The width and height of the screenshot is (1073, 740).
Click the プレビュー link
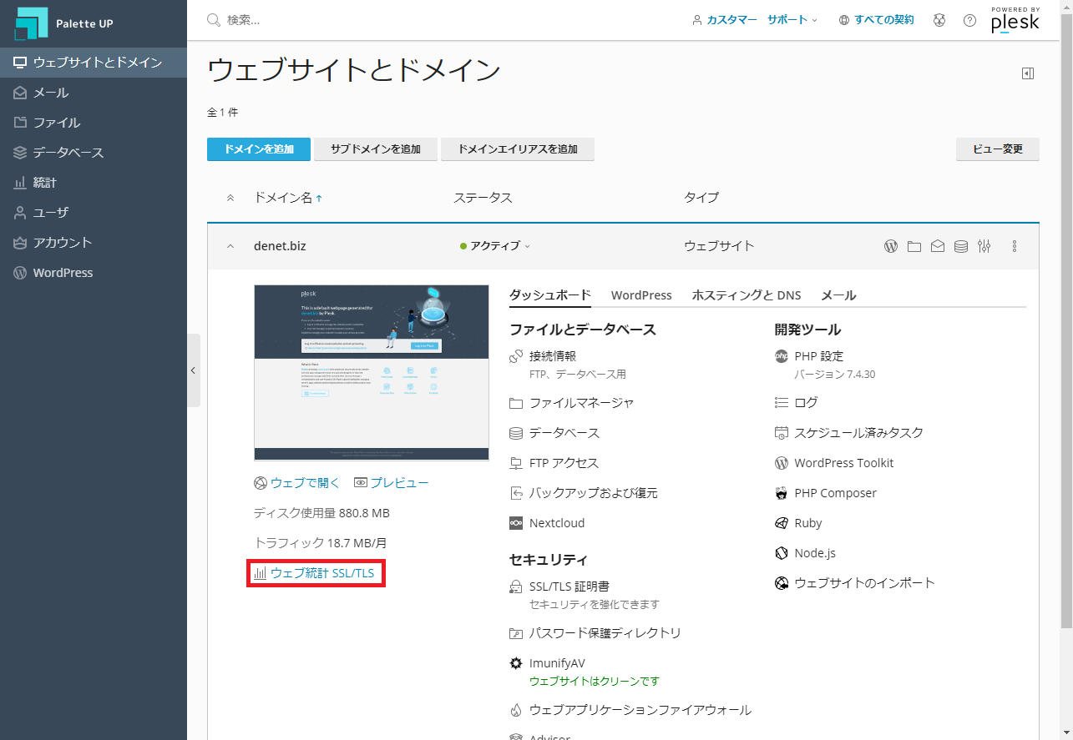pos(391,483)
